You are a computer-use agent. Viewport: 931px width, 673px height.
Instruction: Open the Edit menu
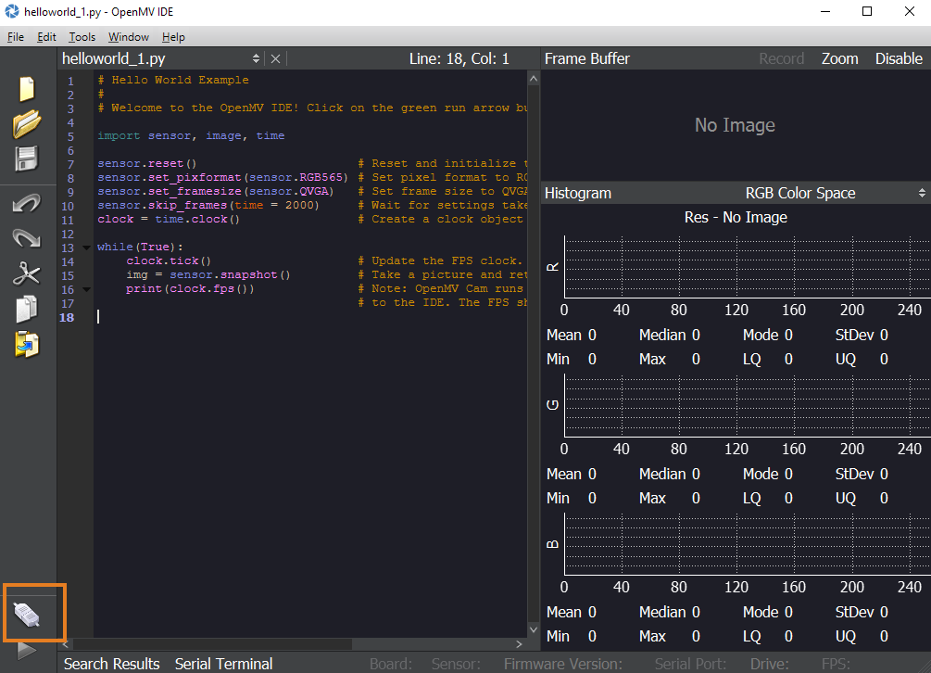(x=46, y=37)
